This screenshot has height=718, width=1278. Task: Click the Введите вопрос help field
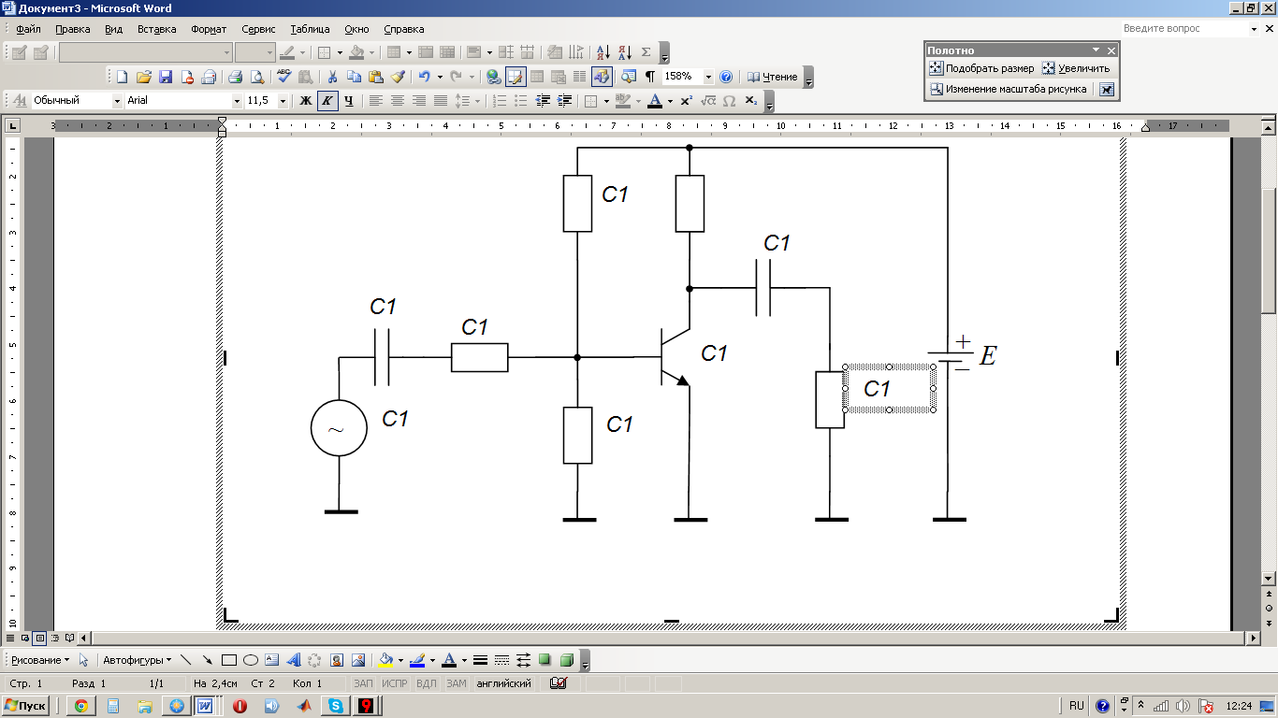click(1184, 29)
